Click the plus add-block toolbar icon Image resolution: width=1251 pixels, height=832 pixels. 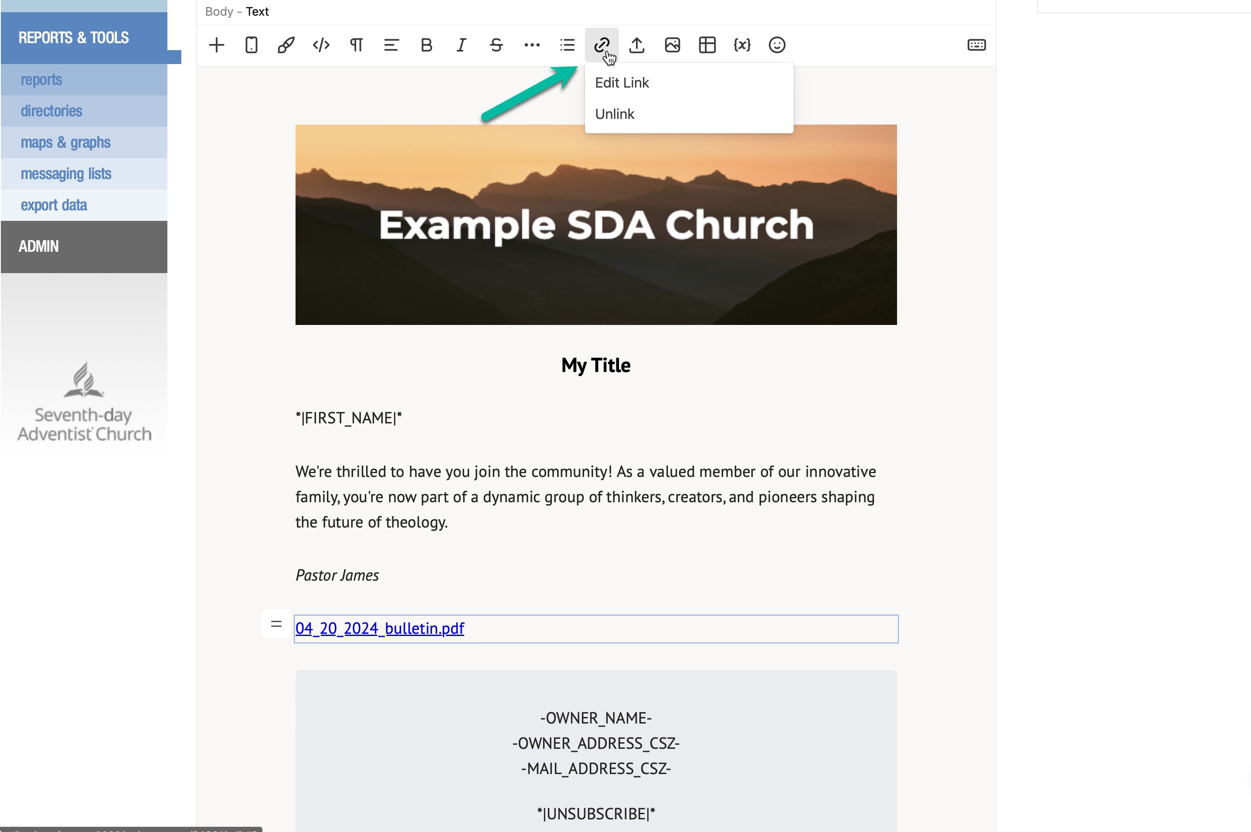coord(216,45)
